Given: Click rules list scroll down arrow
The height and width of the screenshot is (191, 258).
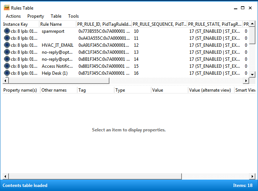Looking at the screenshot, I should coord(252,74).
